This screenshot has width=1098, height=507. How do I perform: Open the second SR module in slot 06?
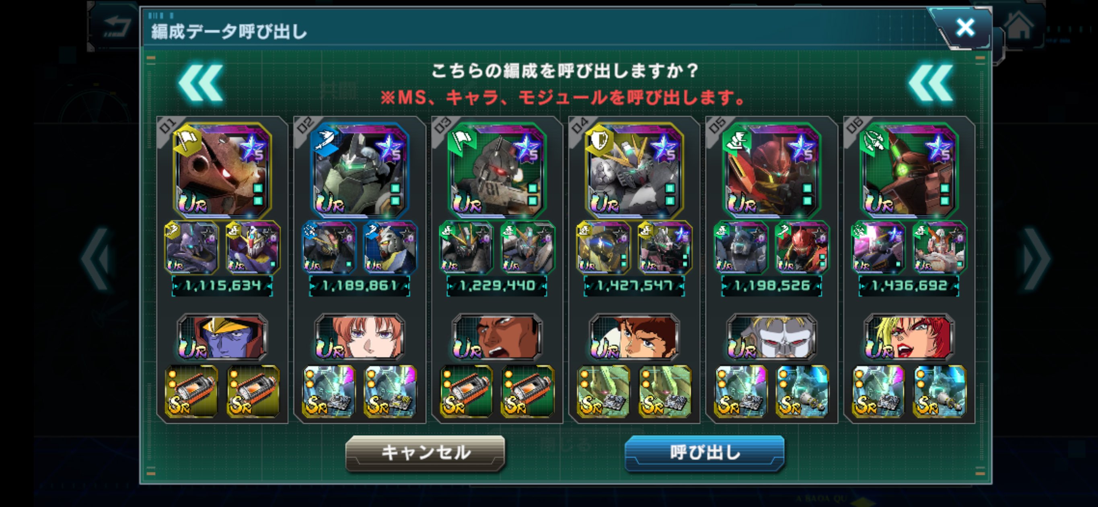[940, 391]
